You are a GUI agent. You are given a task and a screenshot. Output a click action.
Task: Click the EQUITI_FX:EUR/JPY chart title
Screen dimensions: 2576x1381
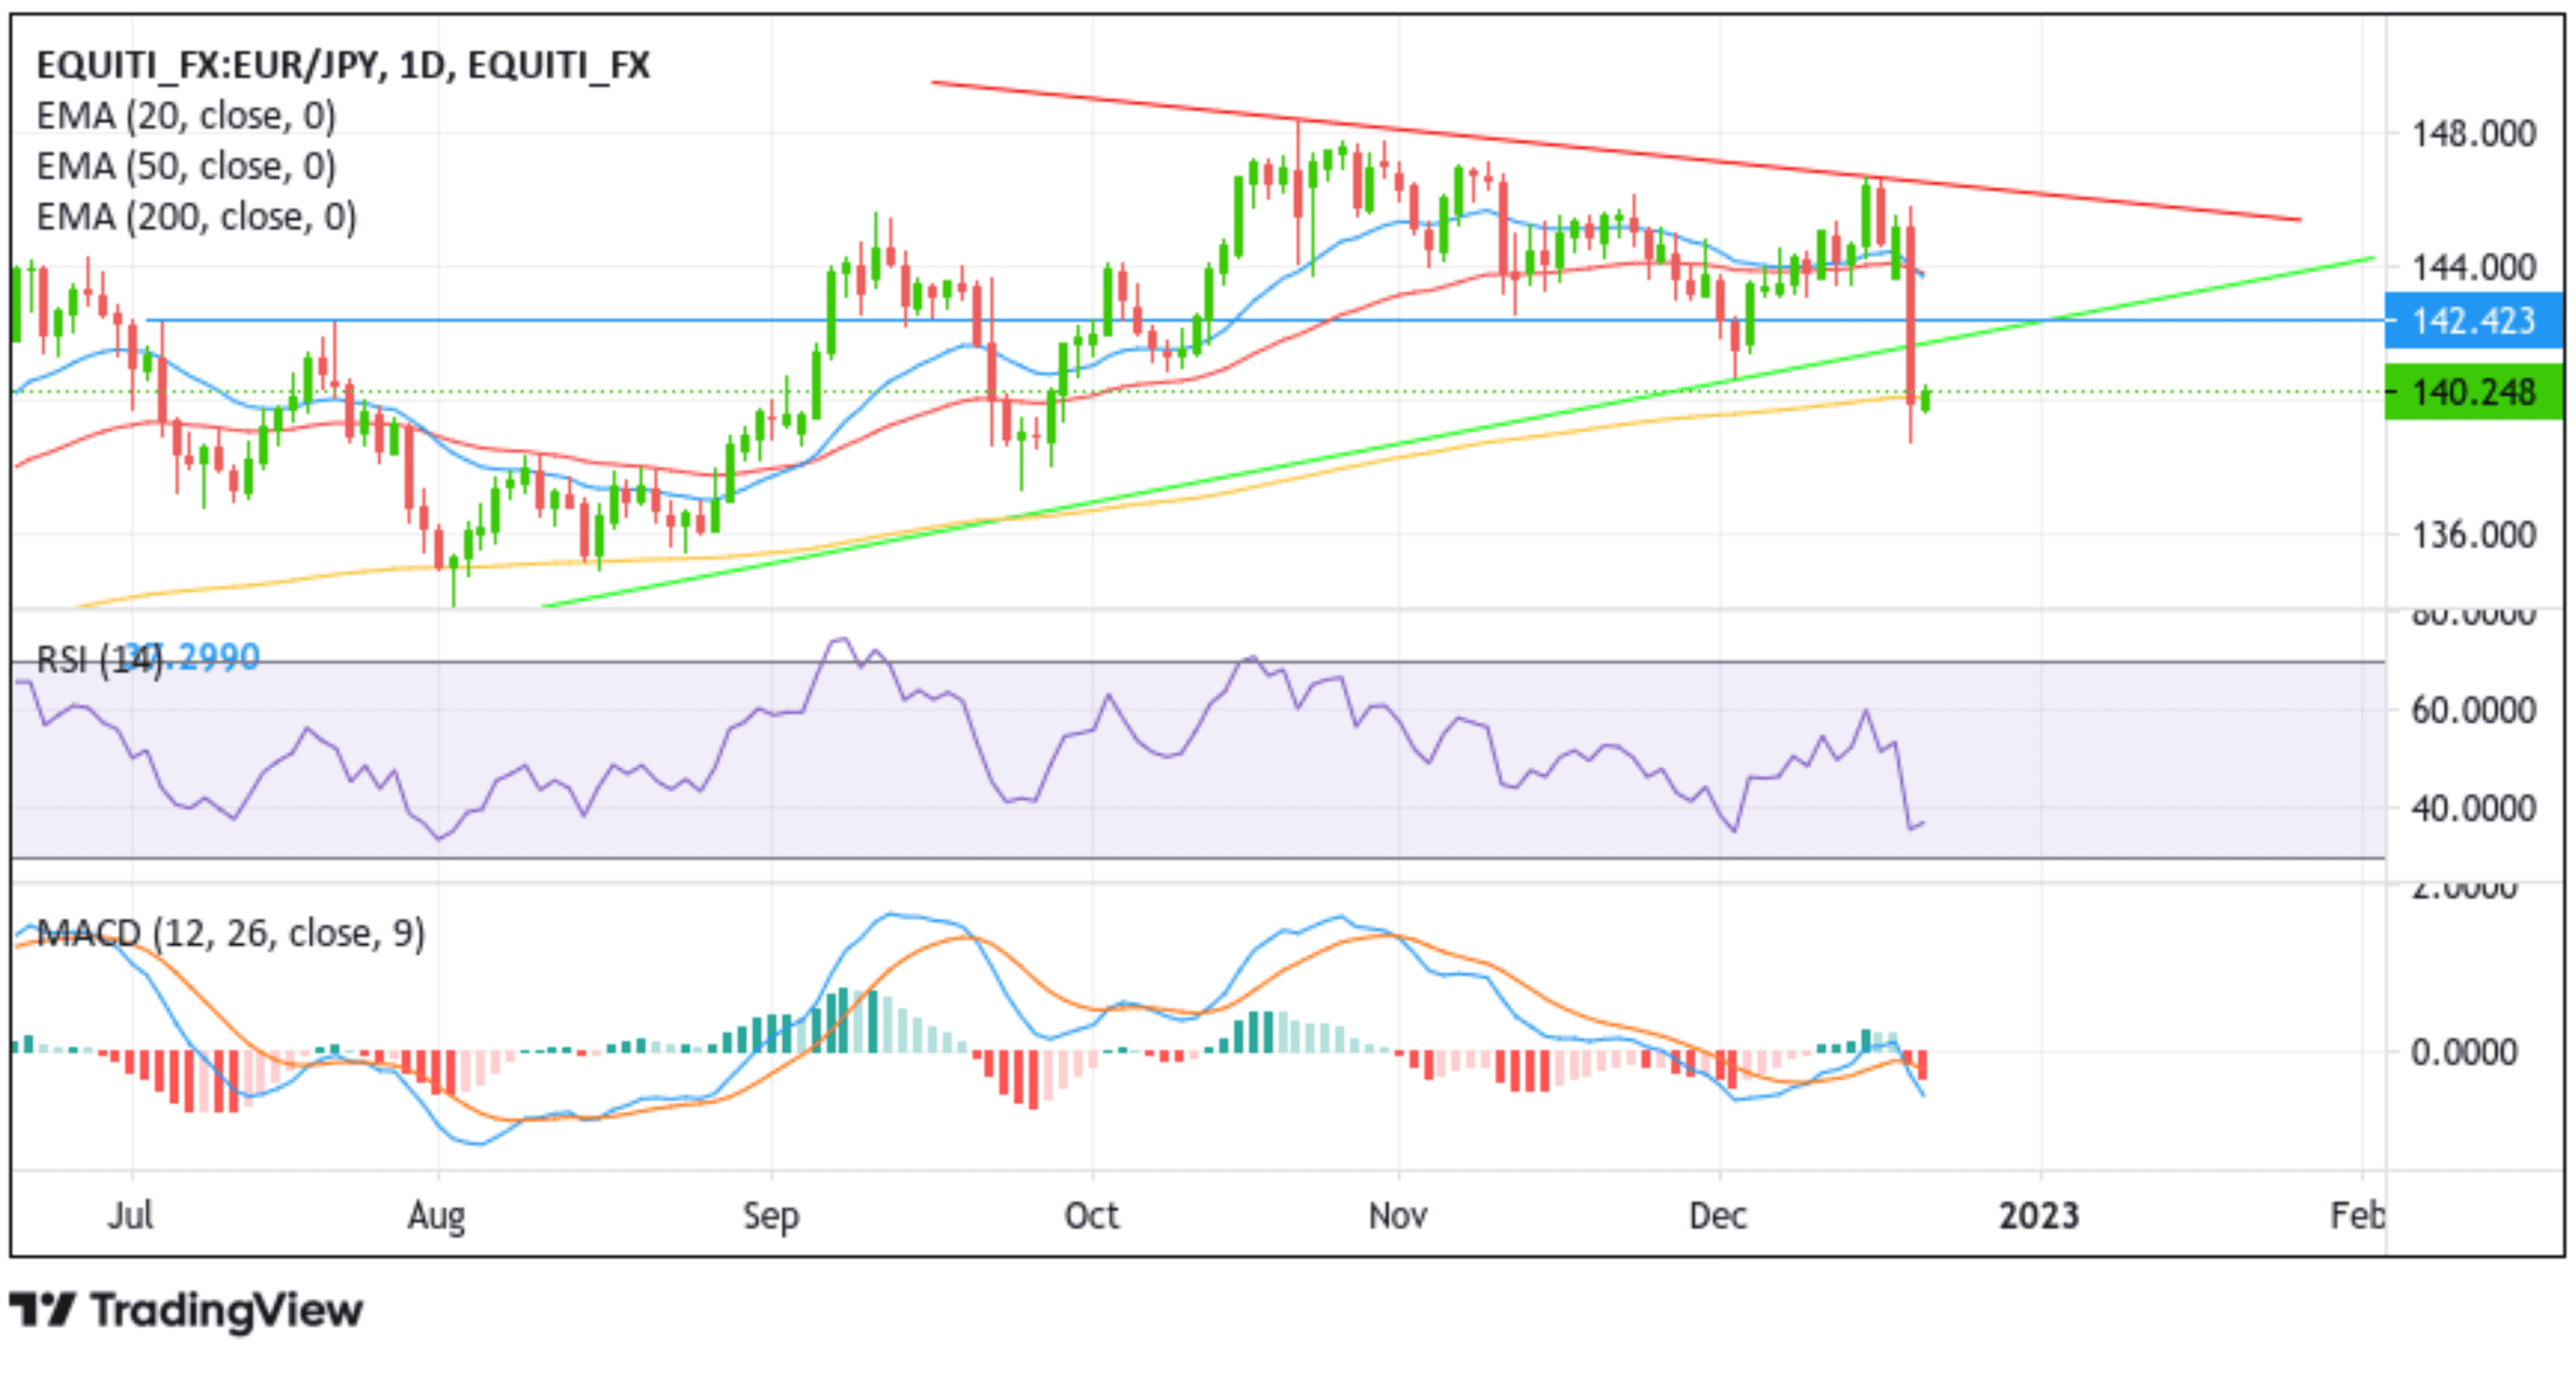pos(343,66)
